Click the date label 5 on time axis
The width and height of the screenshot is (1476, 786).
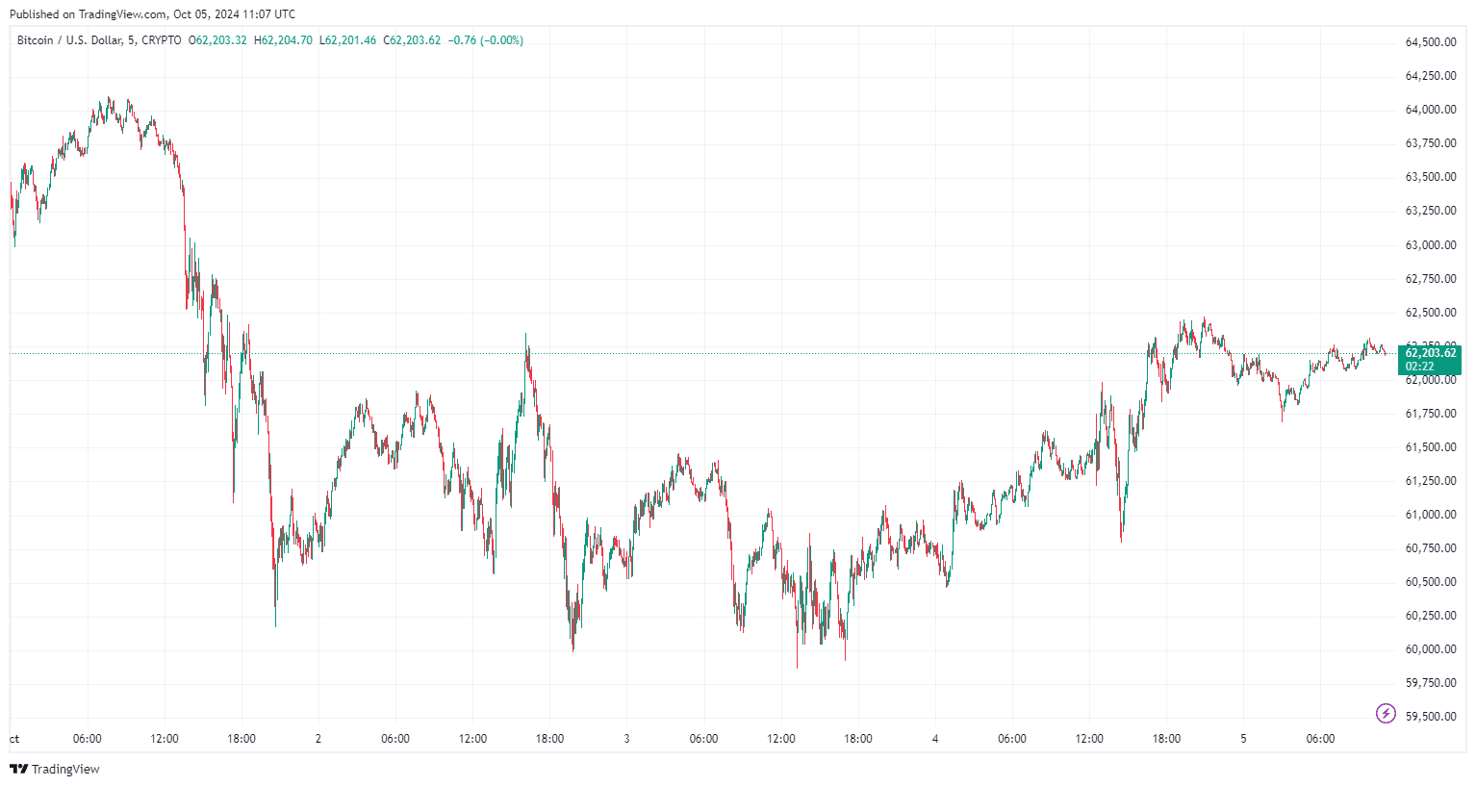pyautogui.click(x=1243, y=739)
